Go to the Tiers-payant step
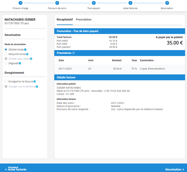The image size is (187, 172). [x=94, y=3]
